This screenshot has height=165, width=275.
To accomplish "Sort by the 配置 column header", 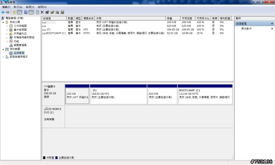I will [x=70, y=18].
